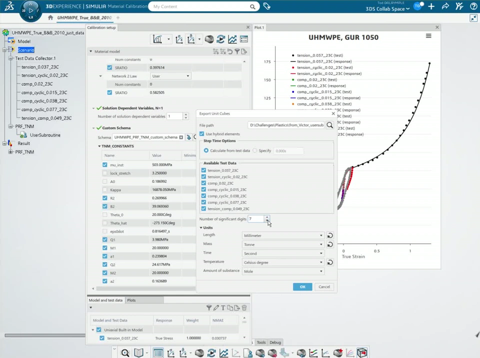This screenshot has height=358, width=480.
Task: Reset Mass unit with circular arrow
Action: tap(330, 244)
